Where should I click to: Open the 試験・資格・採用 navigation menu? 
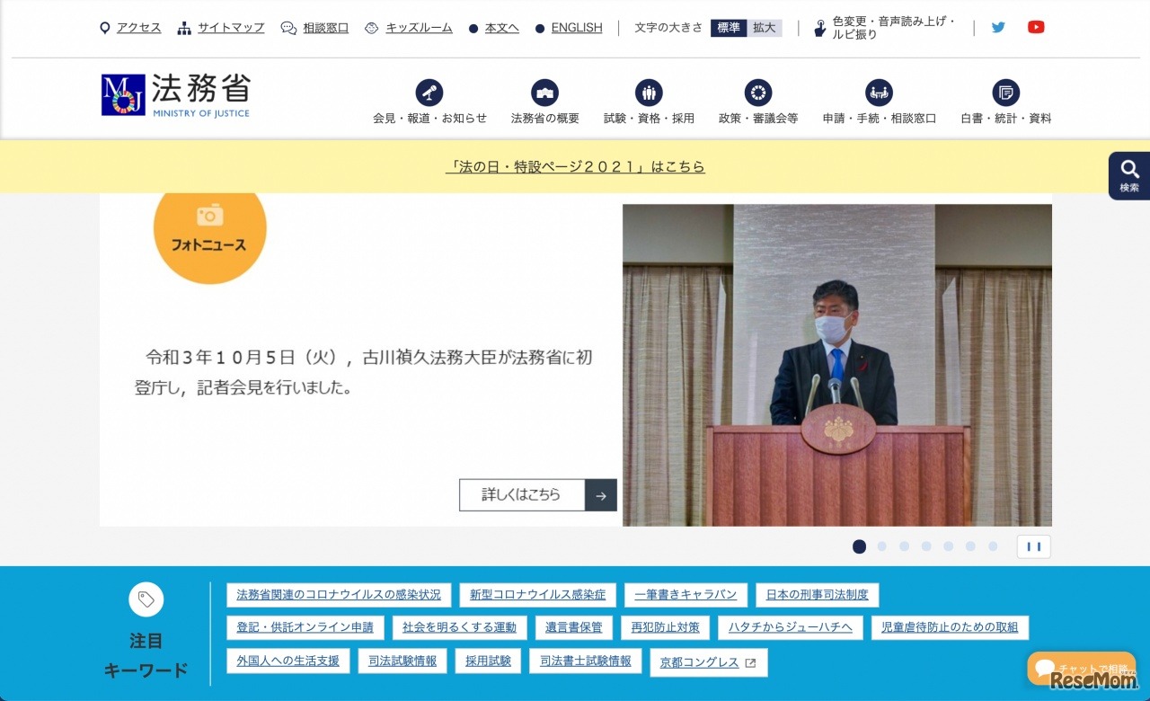tap(648, 92)
